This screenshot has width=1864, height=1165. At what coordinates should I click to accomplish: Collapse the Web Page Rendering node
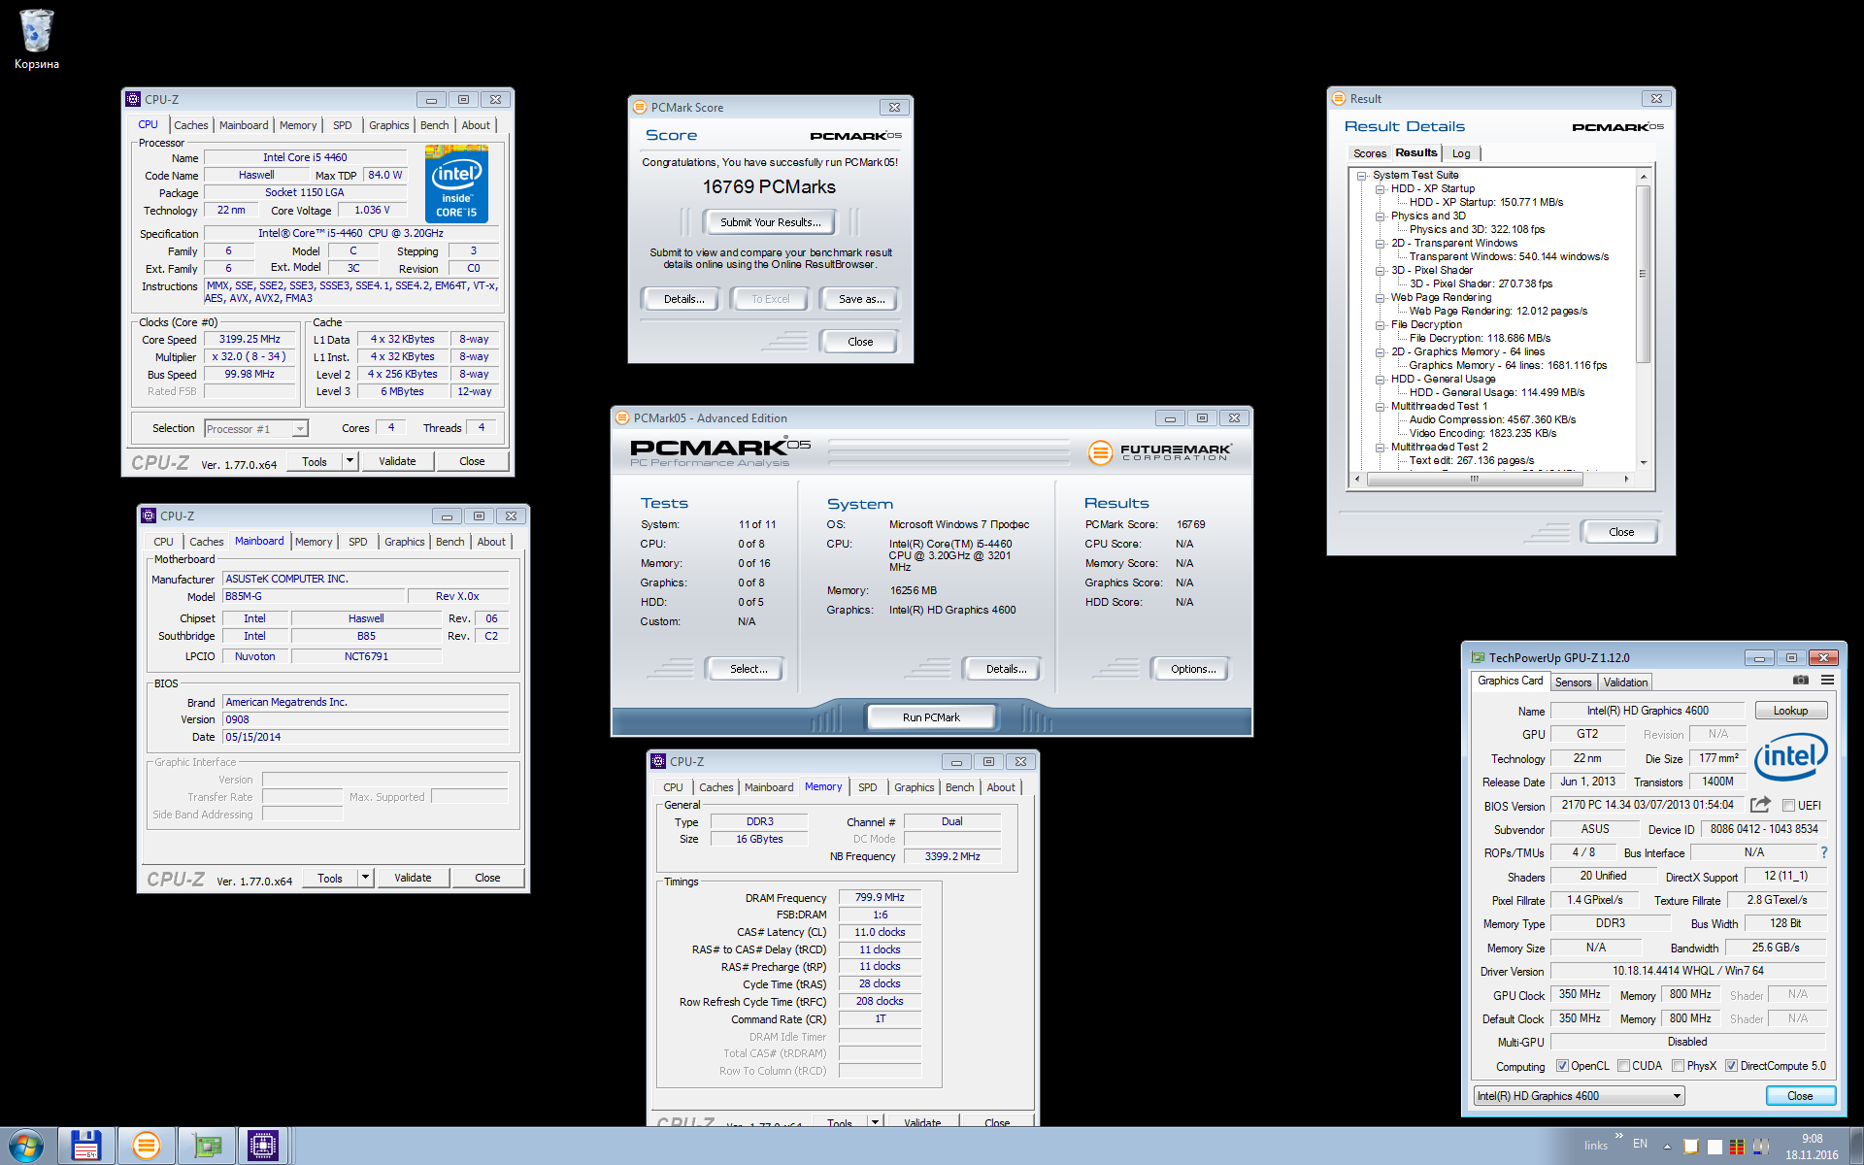click(x=1380, y=298)
